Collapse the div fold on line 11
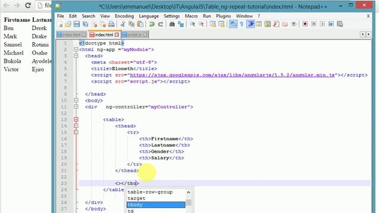379x213 pixels. click(x=76, y=106)
